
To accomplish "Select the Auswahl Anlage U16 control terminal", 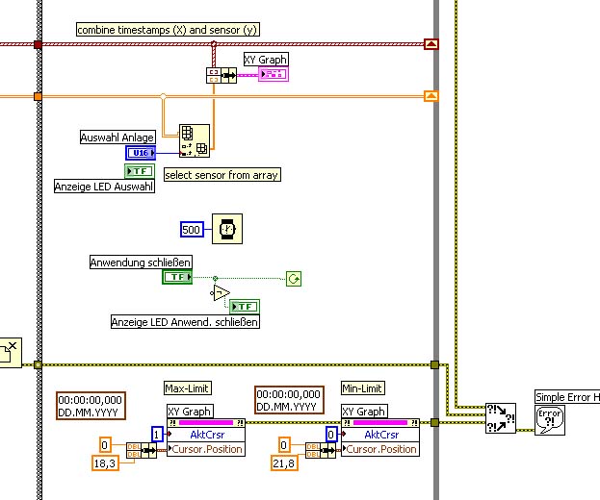I will [141, 153].
